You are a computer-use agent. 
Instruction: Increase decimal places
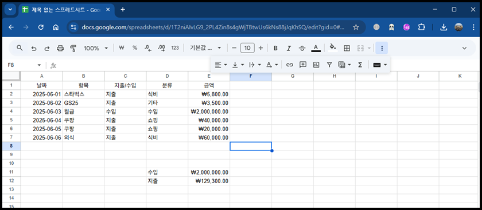(161, 48)
